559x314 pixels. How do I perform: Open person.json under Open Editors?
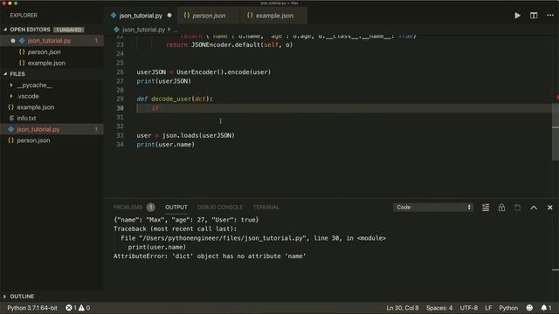click(x=45, y=52)
